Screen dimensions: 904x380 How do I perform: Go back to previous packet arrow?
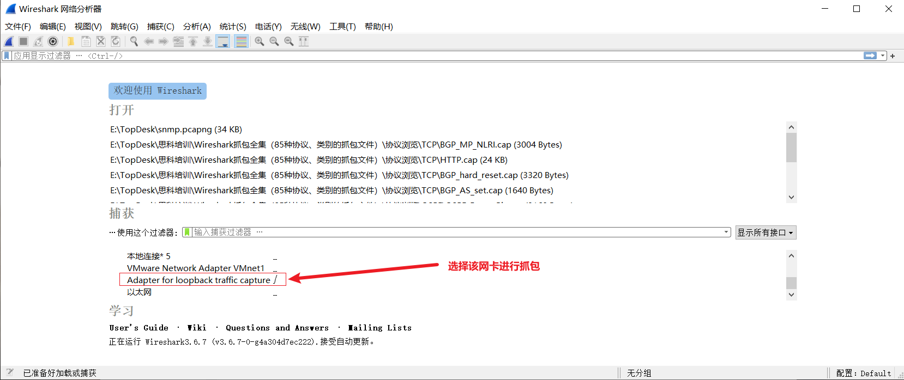(149, 41)
